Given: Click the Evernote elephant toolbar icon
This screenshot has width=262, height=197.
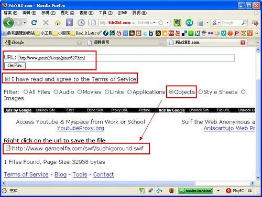Looking at the screenshot, I should (x=178, y=23).
